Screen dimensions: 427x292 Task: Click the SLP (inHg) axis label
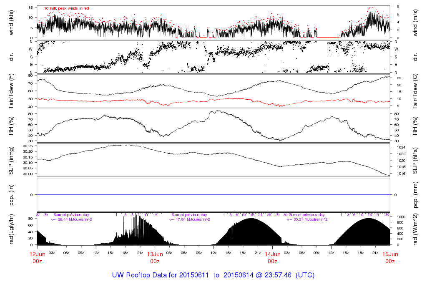point(12,160)
